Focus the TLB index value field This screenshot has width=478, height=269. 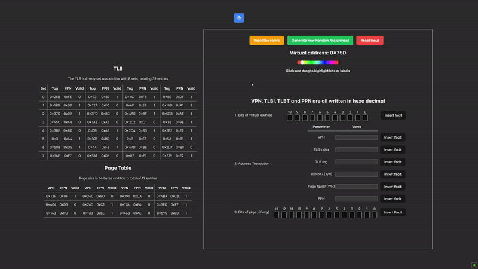[x=356, y=149]
